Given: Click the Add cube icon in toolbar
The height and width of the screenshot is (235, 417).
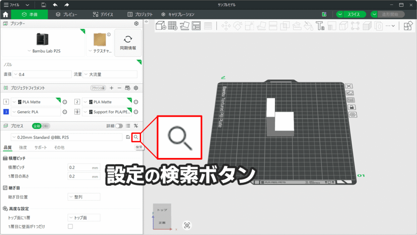Looking at the screenshot, I should tap(161, 26).
